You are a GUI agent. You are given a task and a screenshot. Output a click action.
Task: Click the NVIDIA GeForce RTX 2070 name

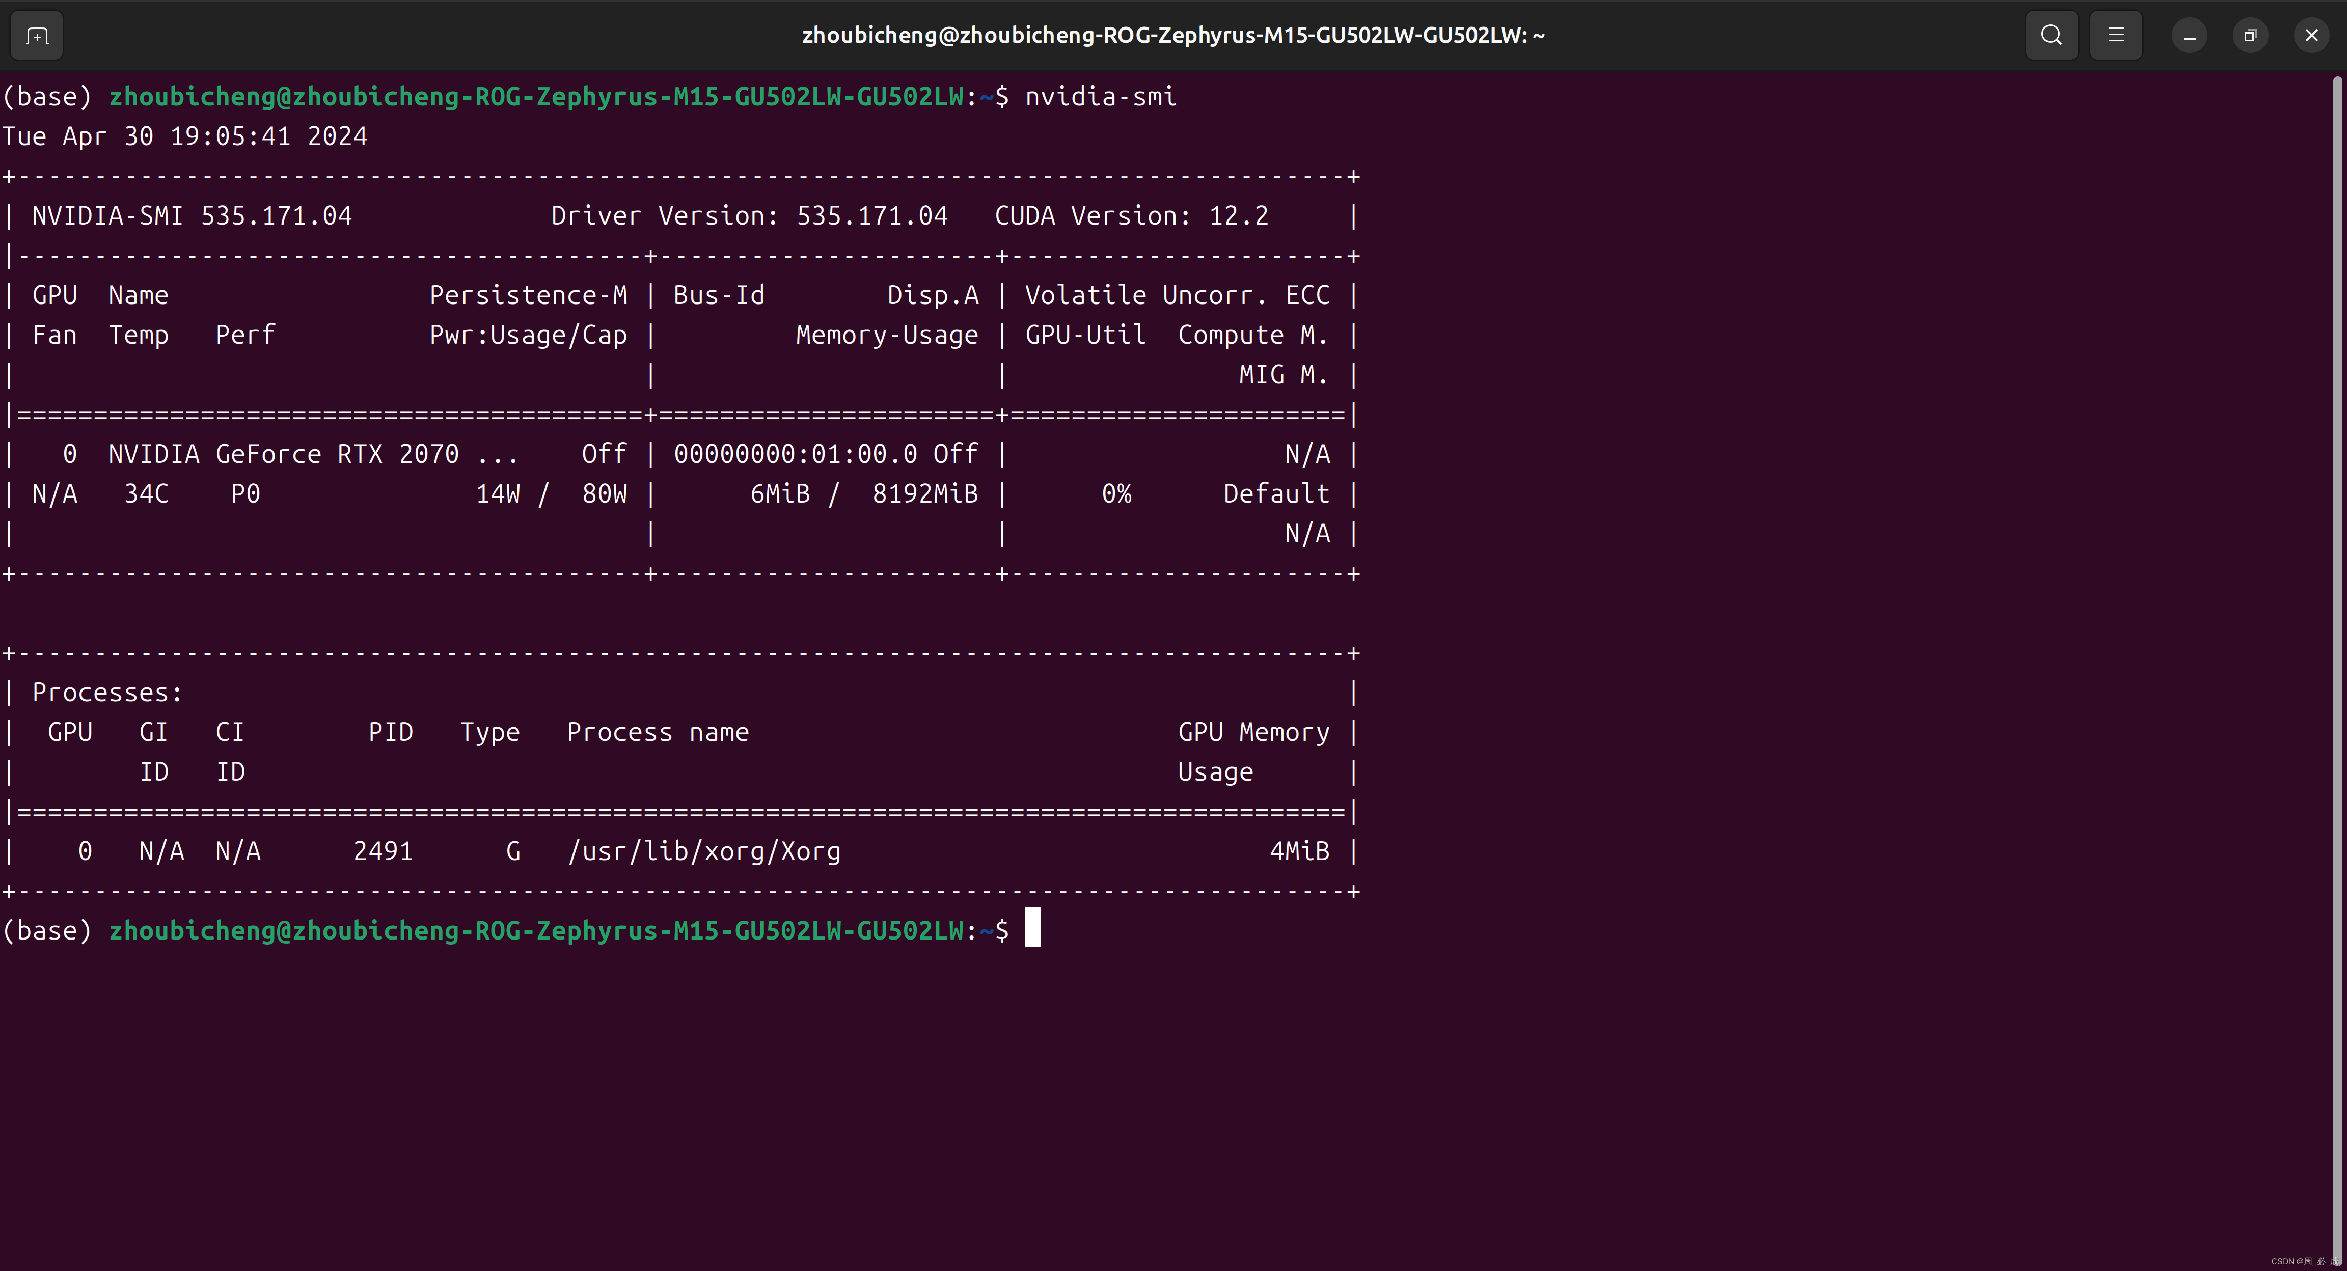pyautogui.click(x=283, y=454)
